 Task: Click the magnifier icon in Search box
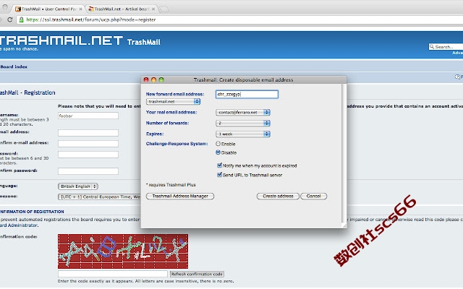432,46
